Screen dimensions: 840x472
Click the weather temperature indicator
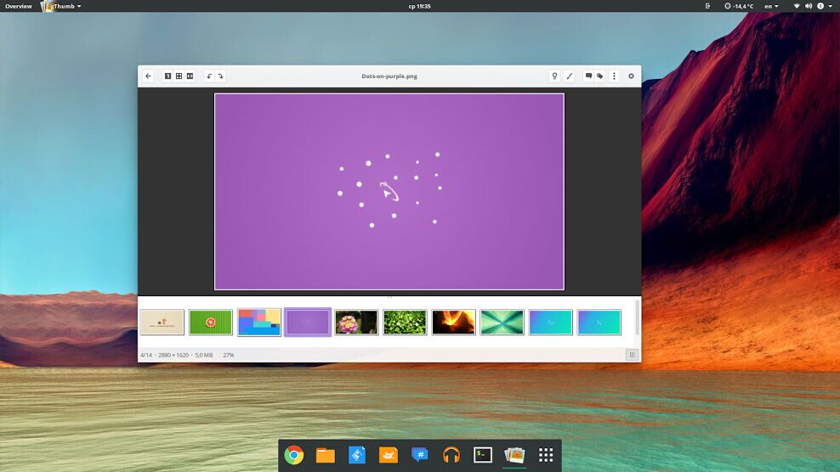click(x=739, y=6)
